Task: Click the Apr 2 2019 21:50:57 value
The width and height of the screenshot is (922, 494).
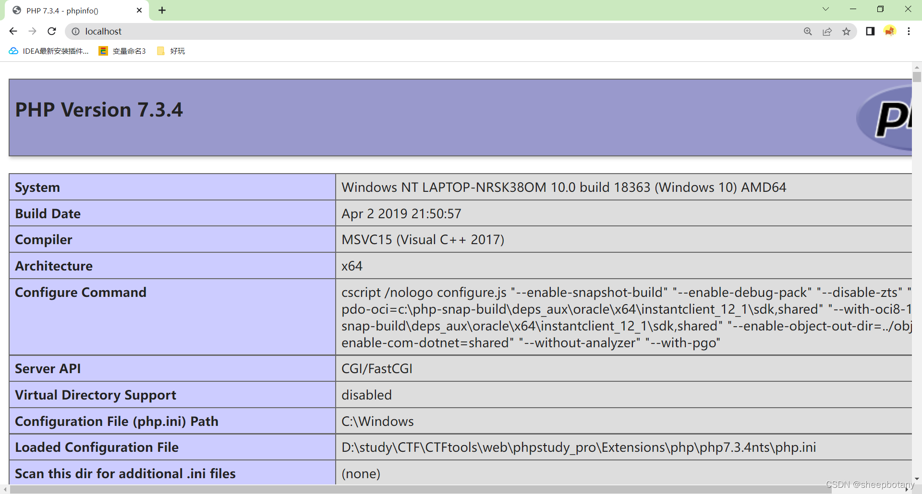Action: [401, 214]
